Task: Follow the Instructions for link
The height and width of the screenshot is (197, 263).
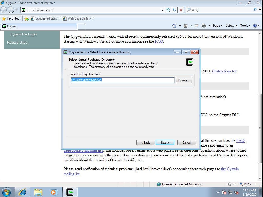Action: tap(224, 71)
